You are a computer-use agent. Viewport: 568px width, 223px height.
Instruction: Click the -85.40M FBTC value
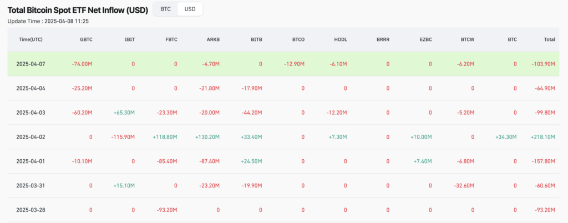click(x=167, y=161)
